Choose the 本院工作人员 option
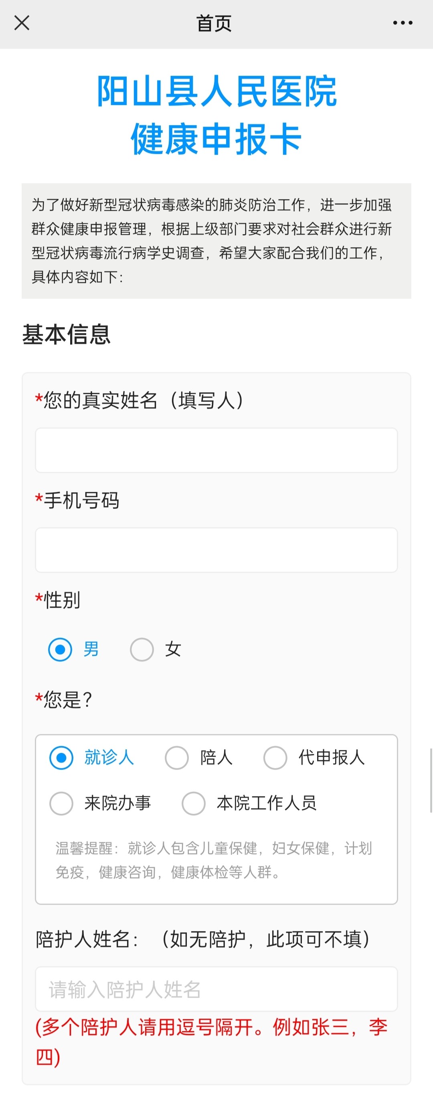The image size is (433, 1096). 194,803
